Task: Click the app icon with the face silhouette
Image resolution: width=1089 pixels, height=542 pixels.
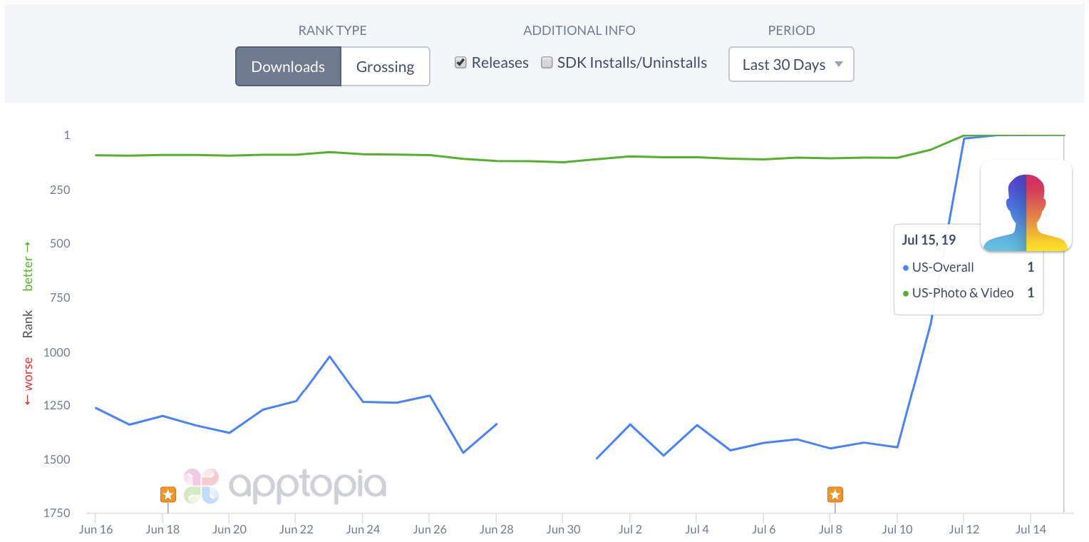Action: click(1026, 207)
